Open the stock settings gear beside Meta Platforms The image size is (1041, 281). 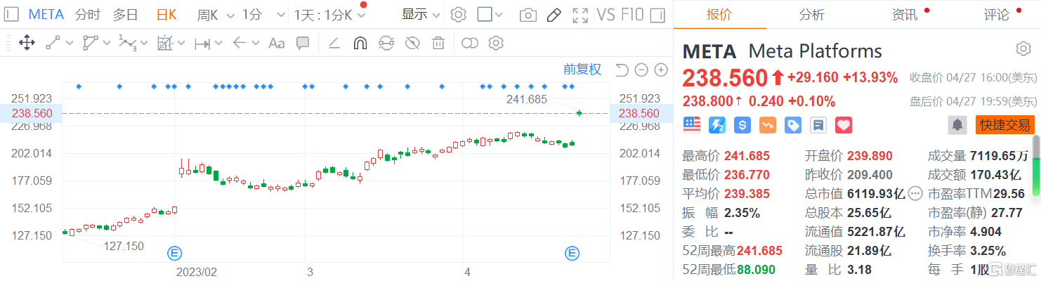[x=1023, y=48]
